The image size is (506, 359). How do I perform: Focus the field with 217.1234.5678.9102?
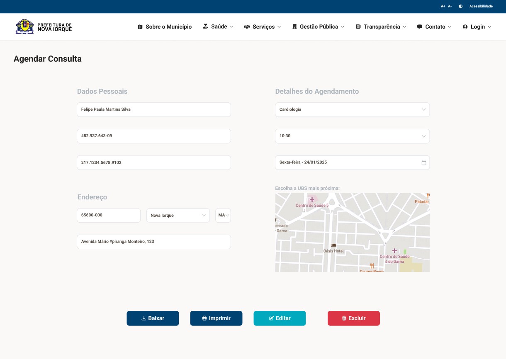154,163
